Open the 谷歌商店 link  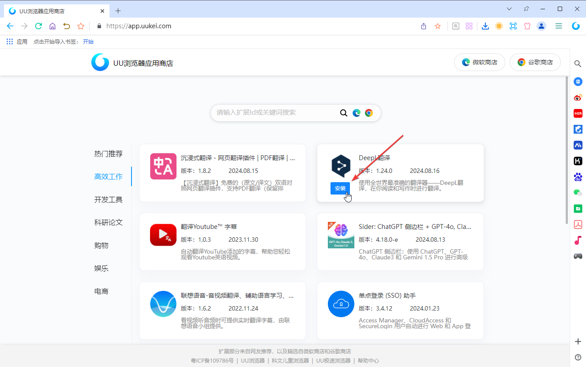535,62
